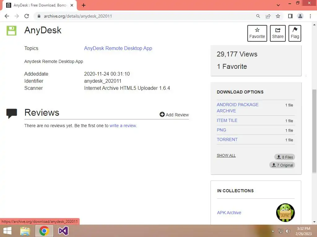Click the browser Forward arrow
This screenshot has width=317, height=237.
click(17, 16)
